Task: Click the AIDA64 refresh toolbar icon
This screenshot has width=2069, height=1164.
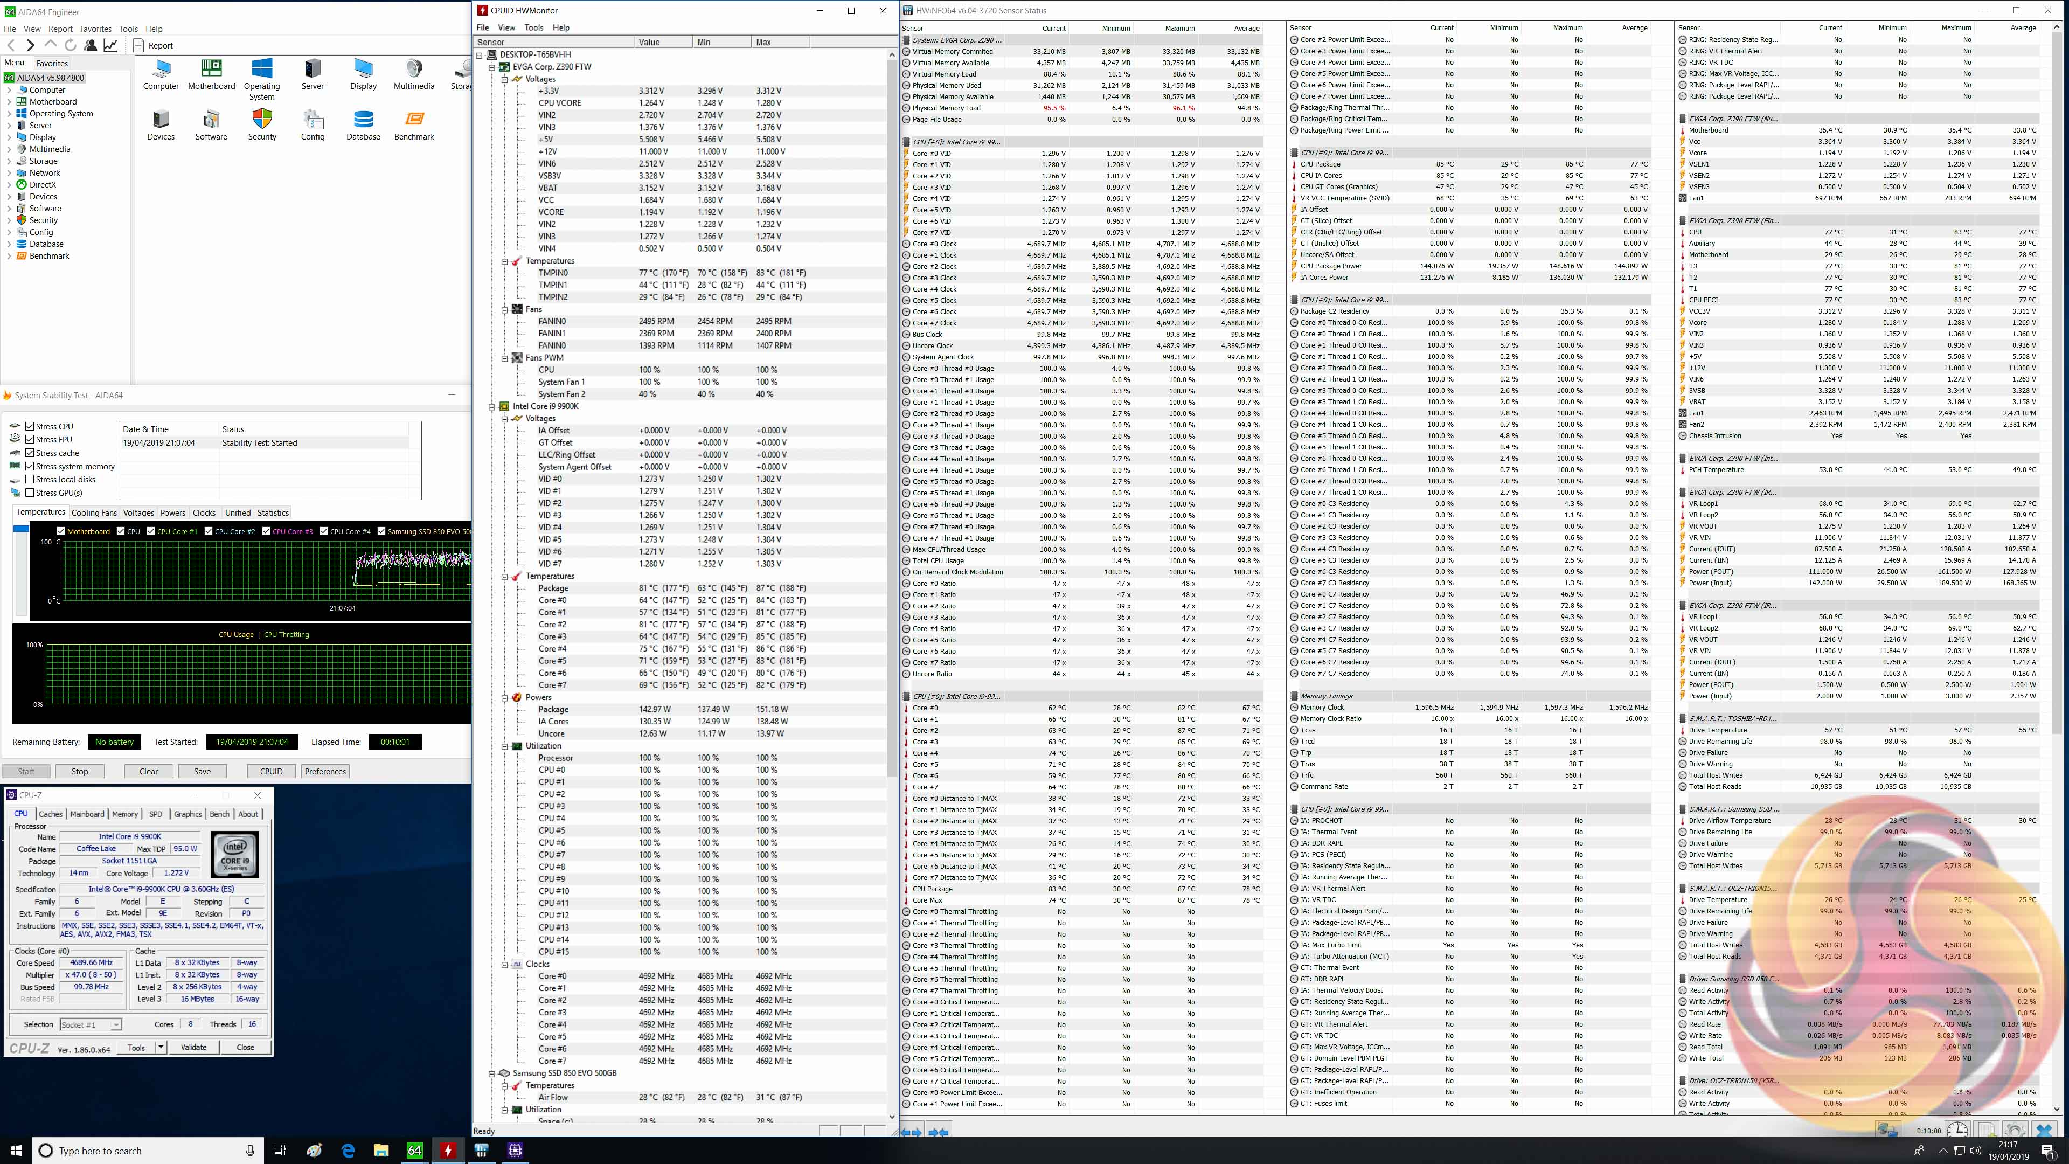Action: [x=71, y=45]
